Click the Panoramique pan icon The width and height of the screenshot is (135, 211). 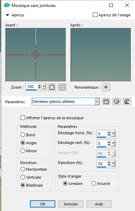(x=106, y=87)
